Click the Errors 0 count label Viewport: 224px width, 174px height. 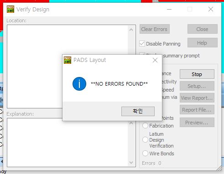tap(151, 163)
